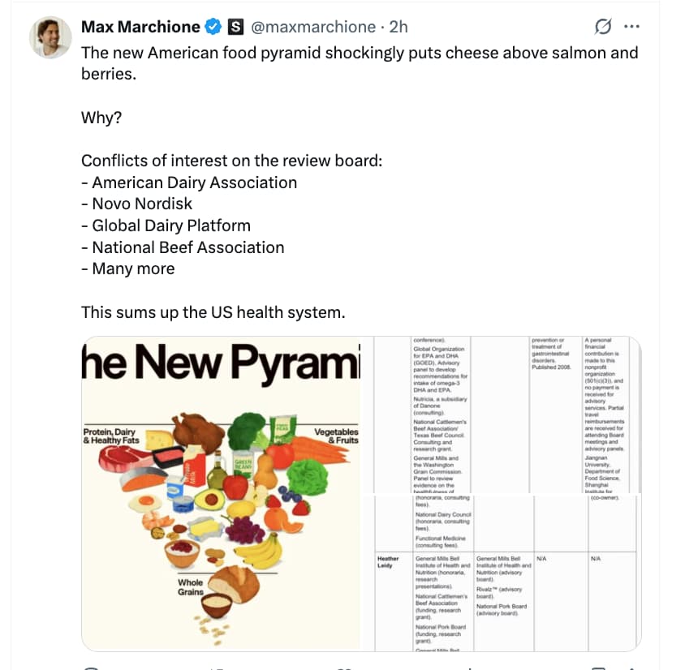
Task: Open the @maxmarchione handle link
Action: click(313, 27)
